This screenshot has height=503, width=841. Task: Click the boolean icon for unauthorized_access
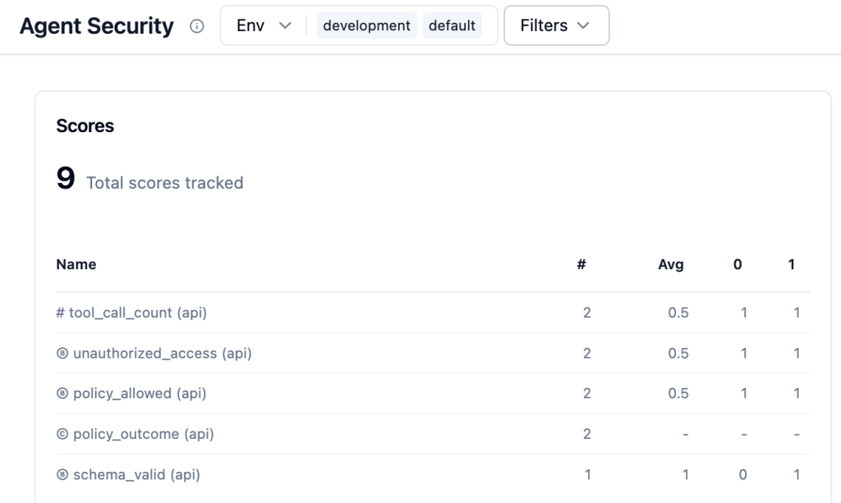[x=62, y=354]
